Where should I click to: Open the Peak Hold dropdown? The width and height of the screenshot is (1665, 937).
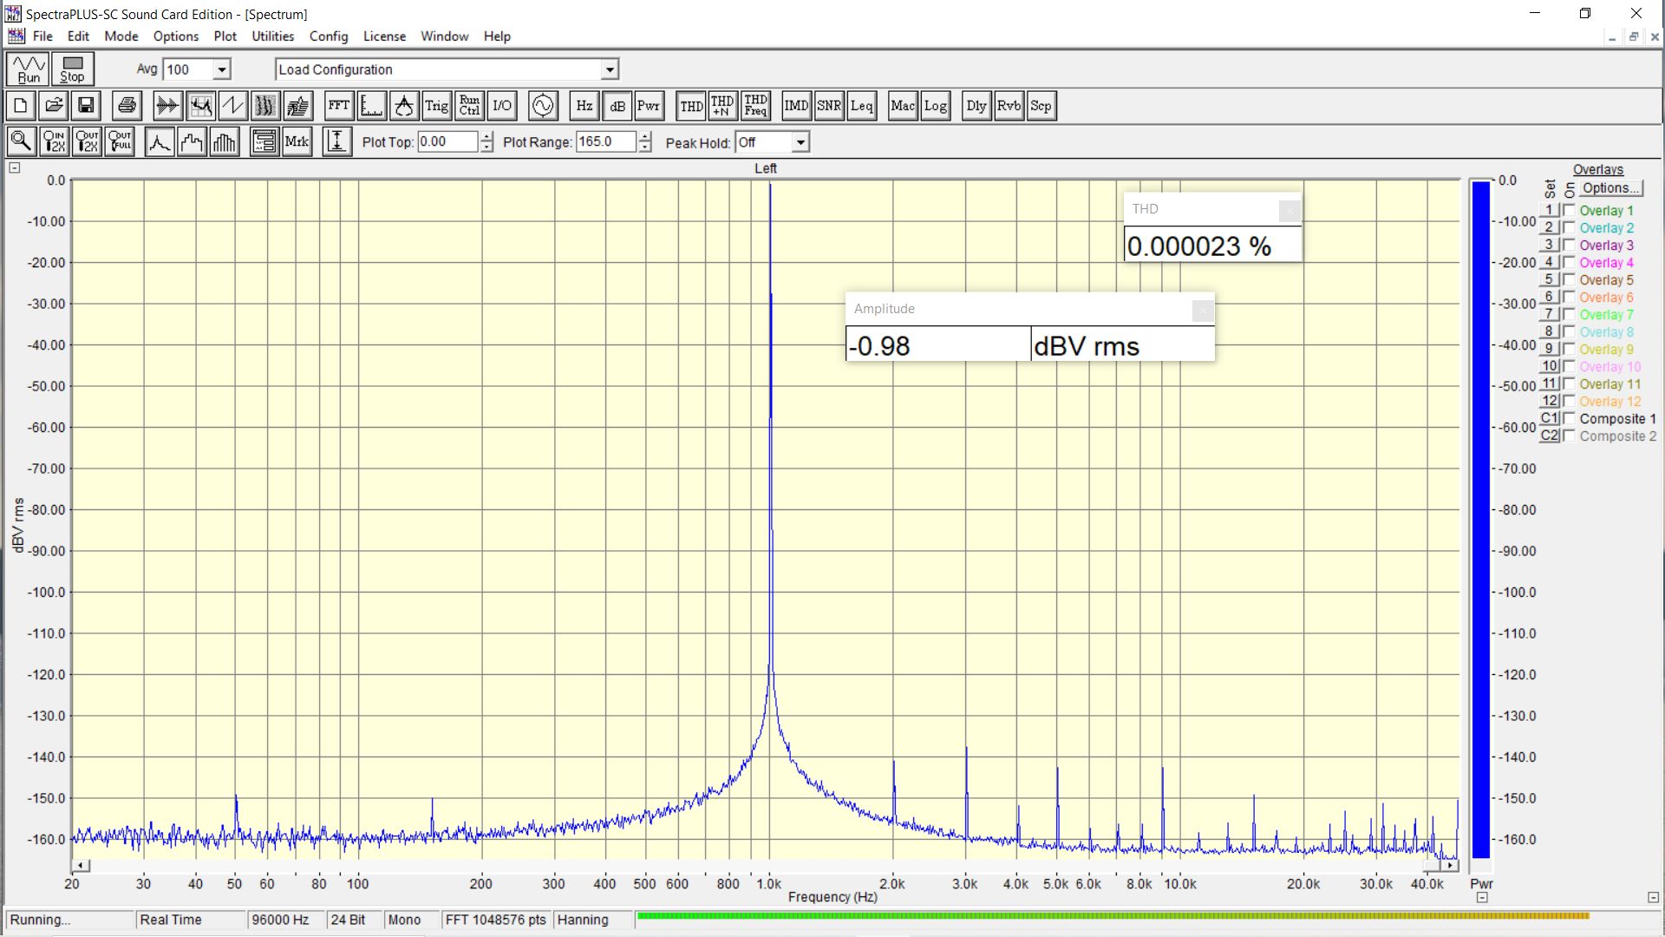(x=800, y=142)
